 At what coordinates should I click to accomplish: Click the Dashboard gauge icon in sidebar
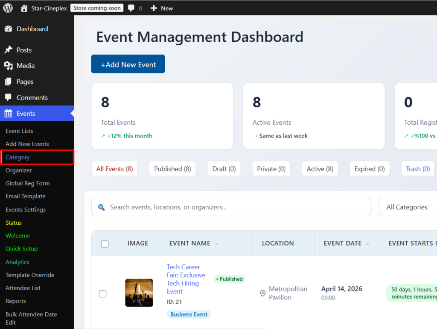tap(8, 29)
